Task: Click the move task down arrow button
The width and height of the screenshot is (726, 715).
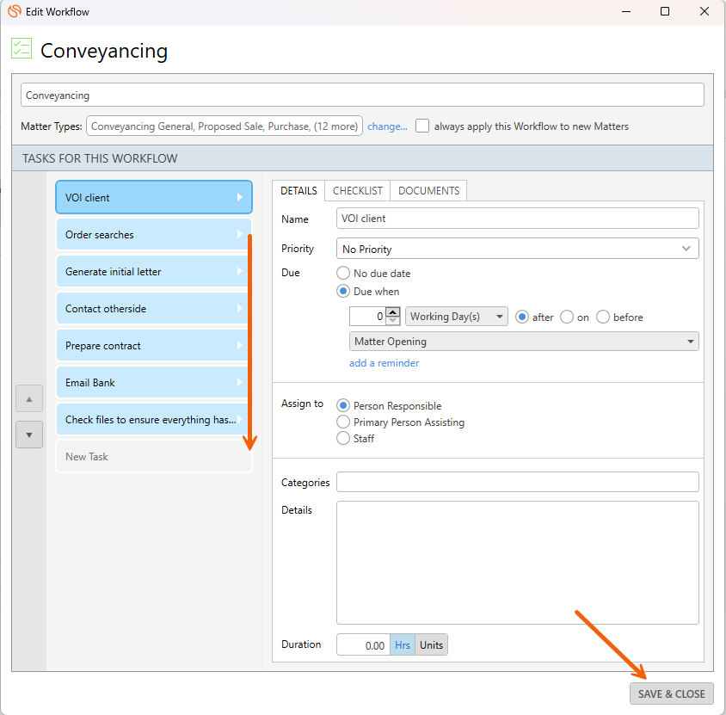Action: 28,435
